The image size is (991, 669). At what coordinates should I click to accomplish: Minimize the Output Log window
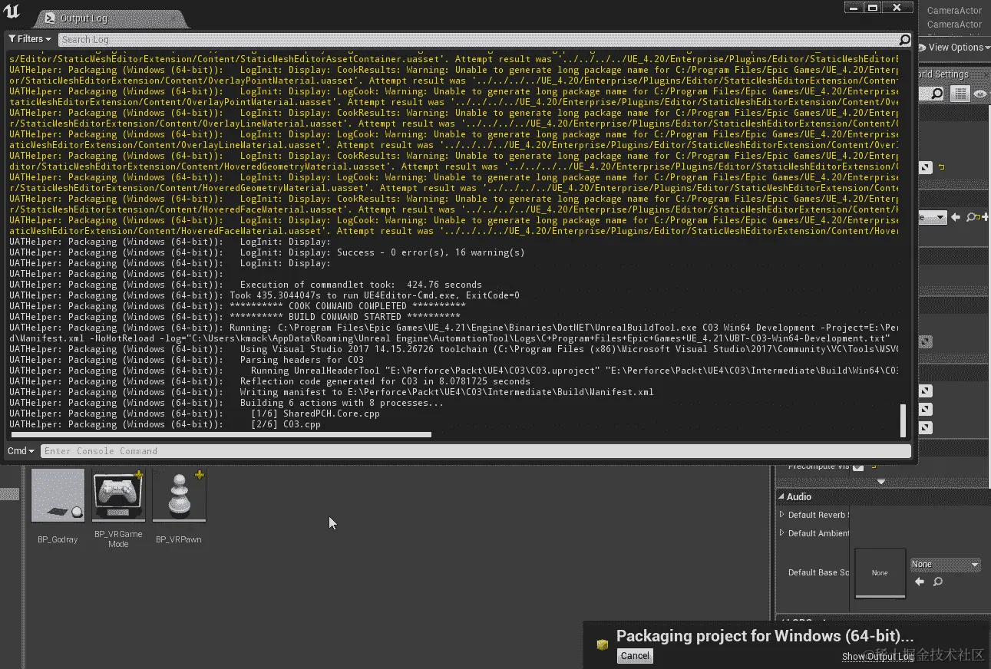853,7
